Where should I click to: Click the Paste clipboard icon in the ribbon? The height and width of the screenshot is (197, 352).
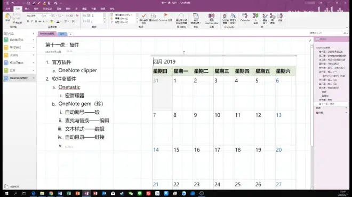[7, 18]
